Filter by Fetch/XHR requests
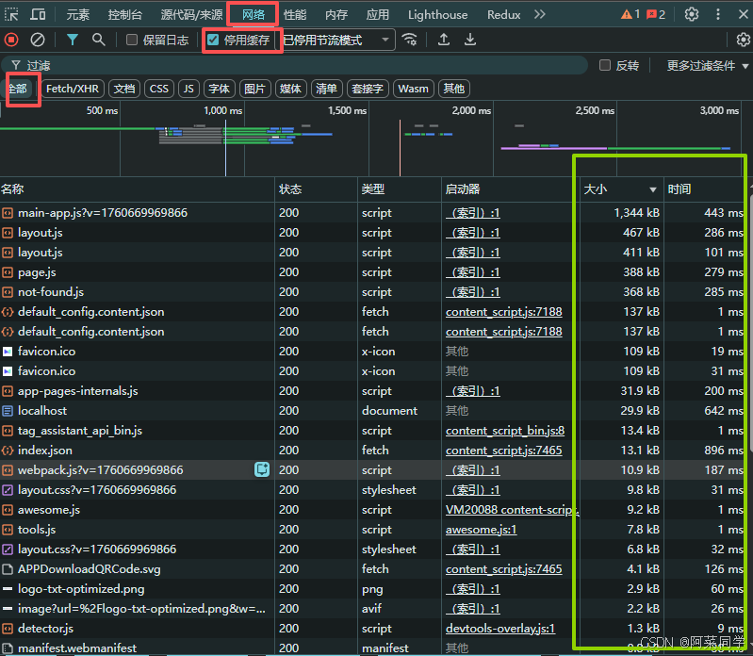The width and height of the screenshot is (753, 656). (x=72, y=89)
